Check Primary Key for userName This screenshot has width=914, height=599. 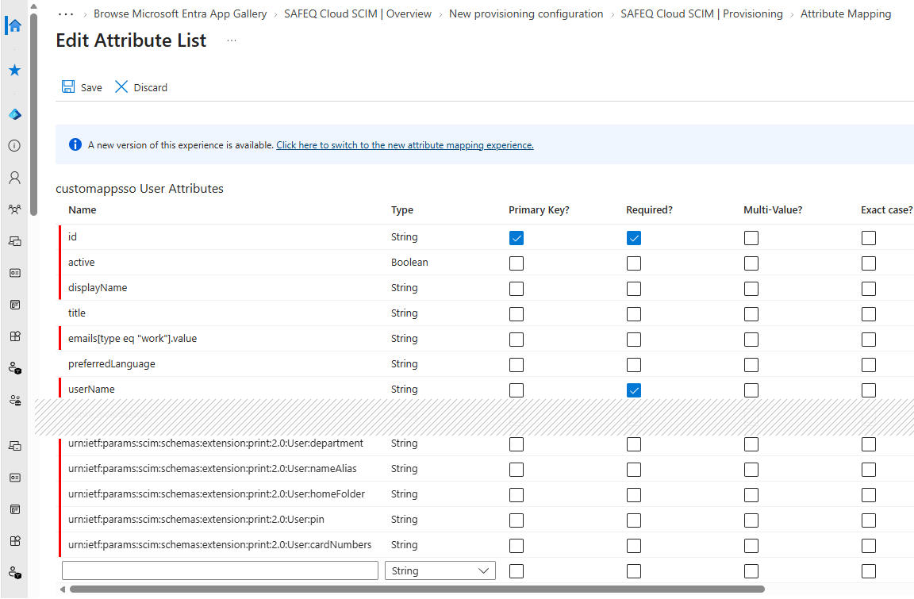[x=517, y=390]
